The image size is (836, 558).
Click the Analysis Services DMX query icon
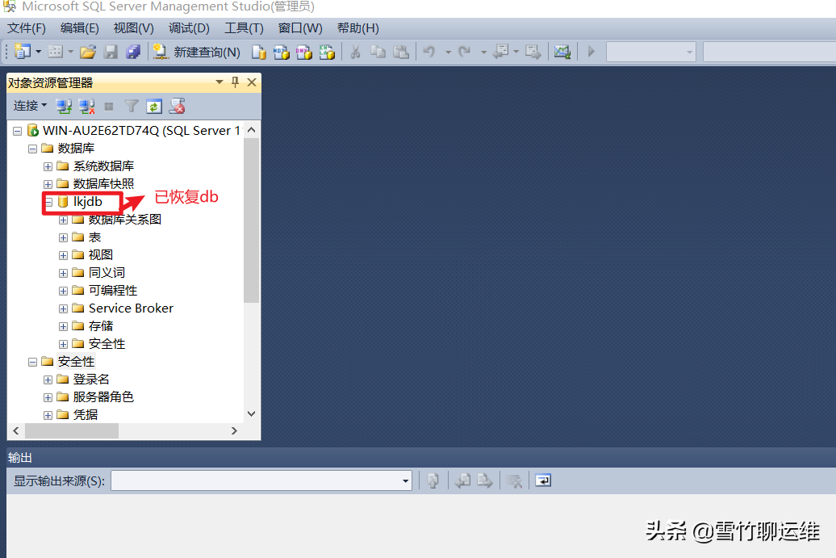[304, 52]
